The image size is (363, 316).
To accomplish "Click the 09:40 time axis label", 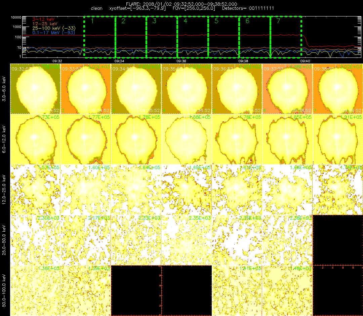I will point(305,61).
